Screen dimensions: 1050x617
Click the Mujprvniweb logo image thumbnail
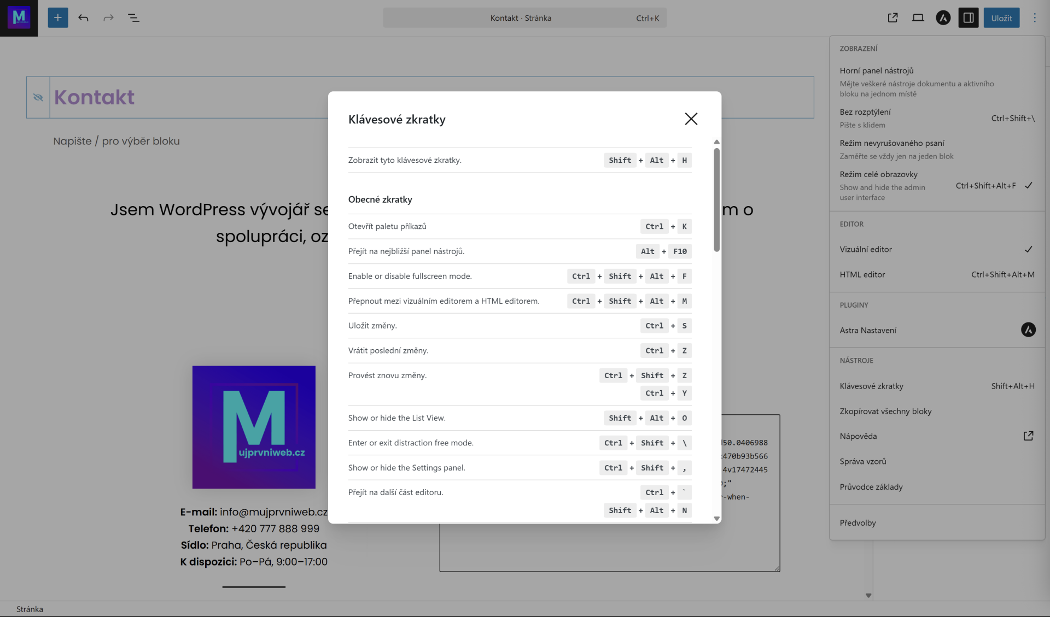[x=254, y=427]
